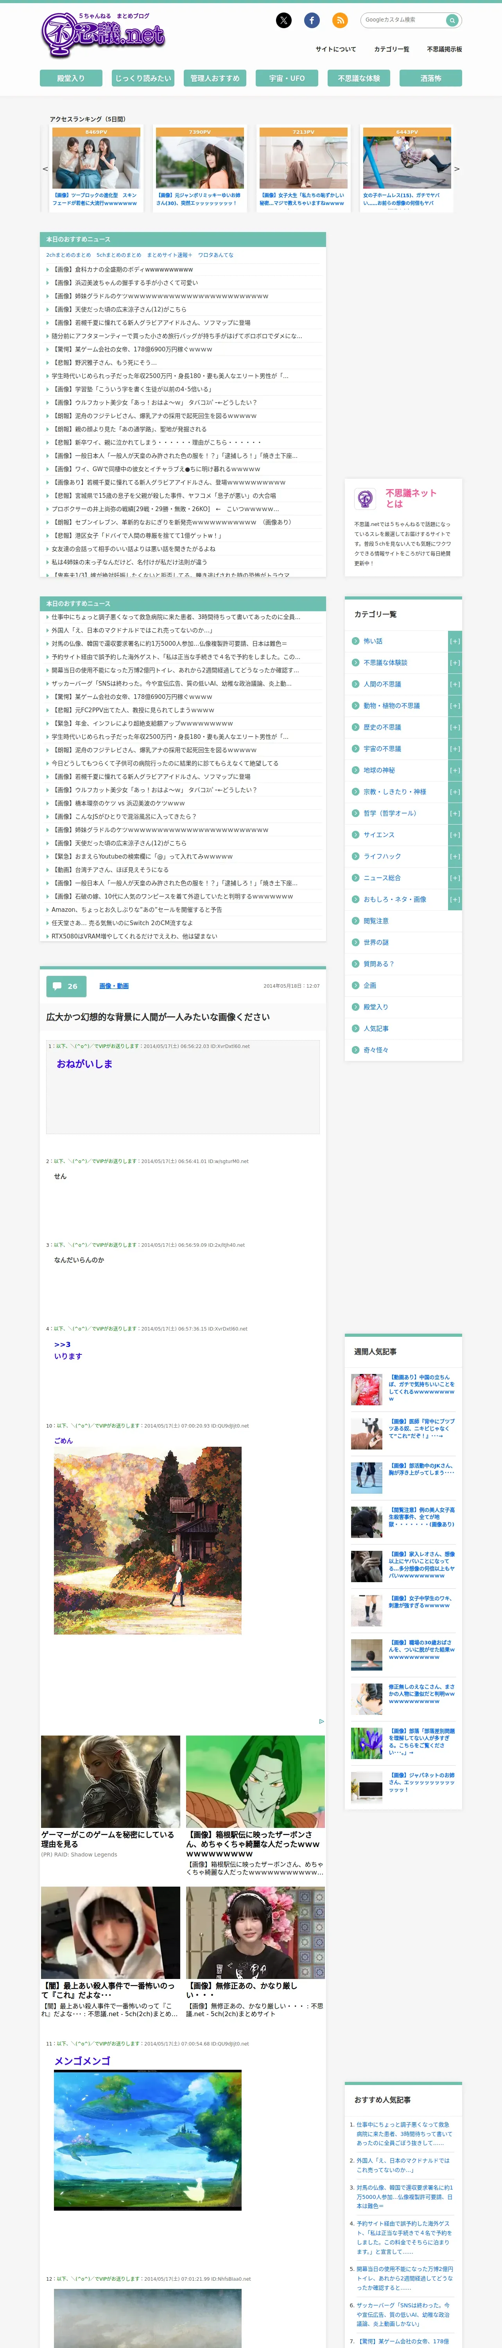
Task: Open the 無修正あの related article thumbnail
Action: [255, 1932]
